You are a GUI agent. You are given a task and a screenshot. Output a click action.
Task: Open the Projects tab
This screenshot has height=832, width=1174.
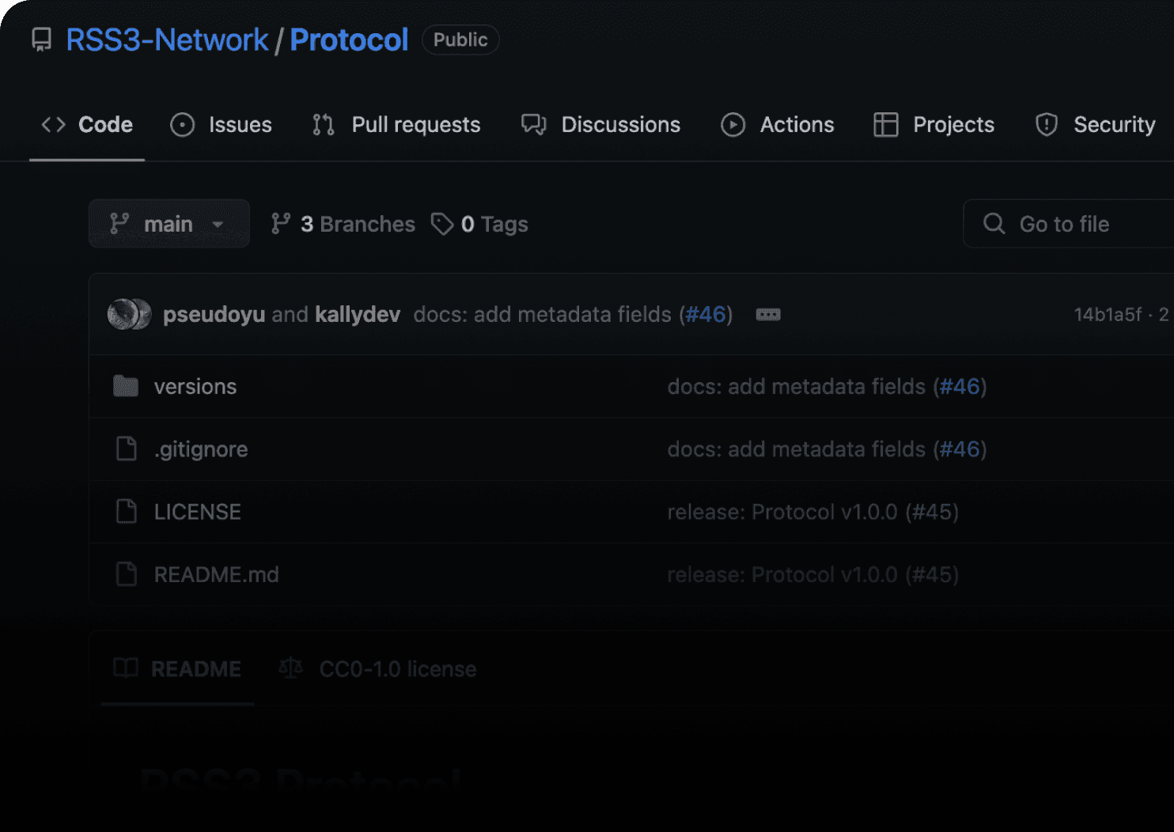934,124
